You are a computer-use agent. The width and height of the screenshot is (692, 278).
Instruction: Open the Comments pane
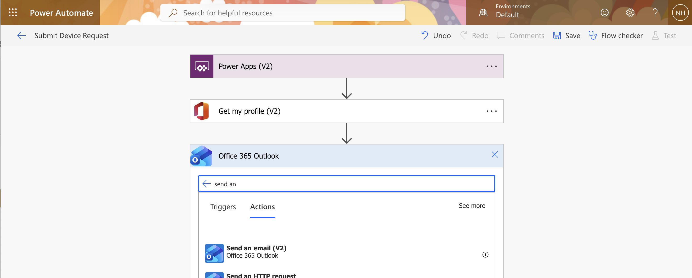pos(520,35)
